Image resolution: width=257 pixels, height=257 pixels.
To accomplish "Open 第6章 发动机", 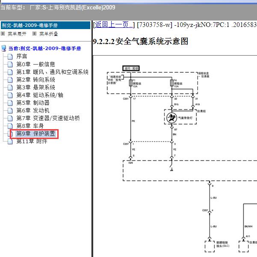I will tap(33, 110).
